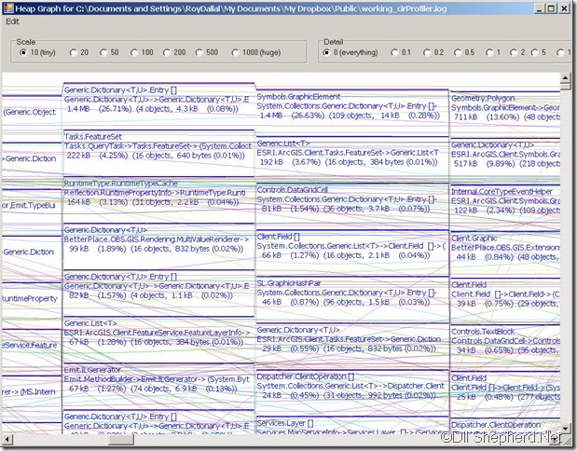Select the Tasks.FeatureSet 222 kB node

[x=158, y=153]
